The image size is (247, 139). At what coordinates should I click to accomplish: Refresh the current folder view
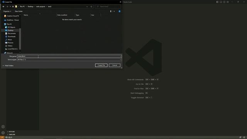tap(91, 7)
